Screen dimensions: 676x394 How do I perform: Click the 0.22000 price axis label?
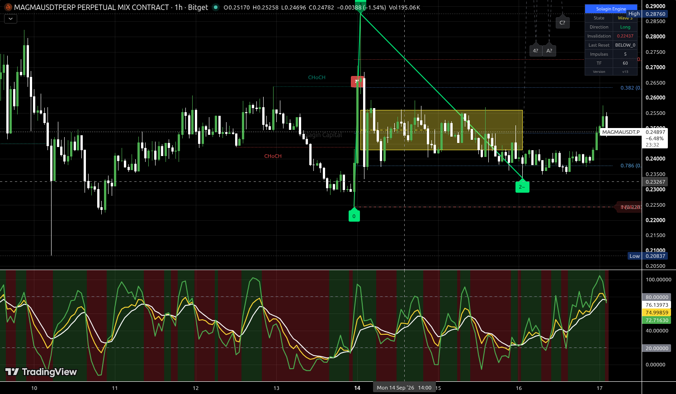(655, 220)
